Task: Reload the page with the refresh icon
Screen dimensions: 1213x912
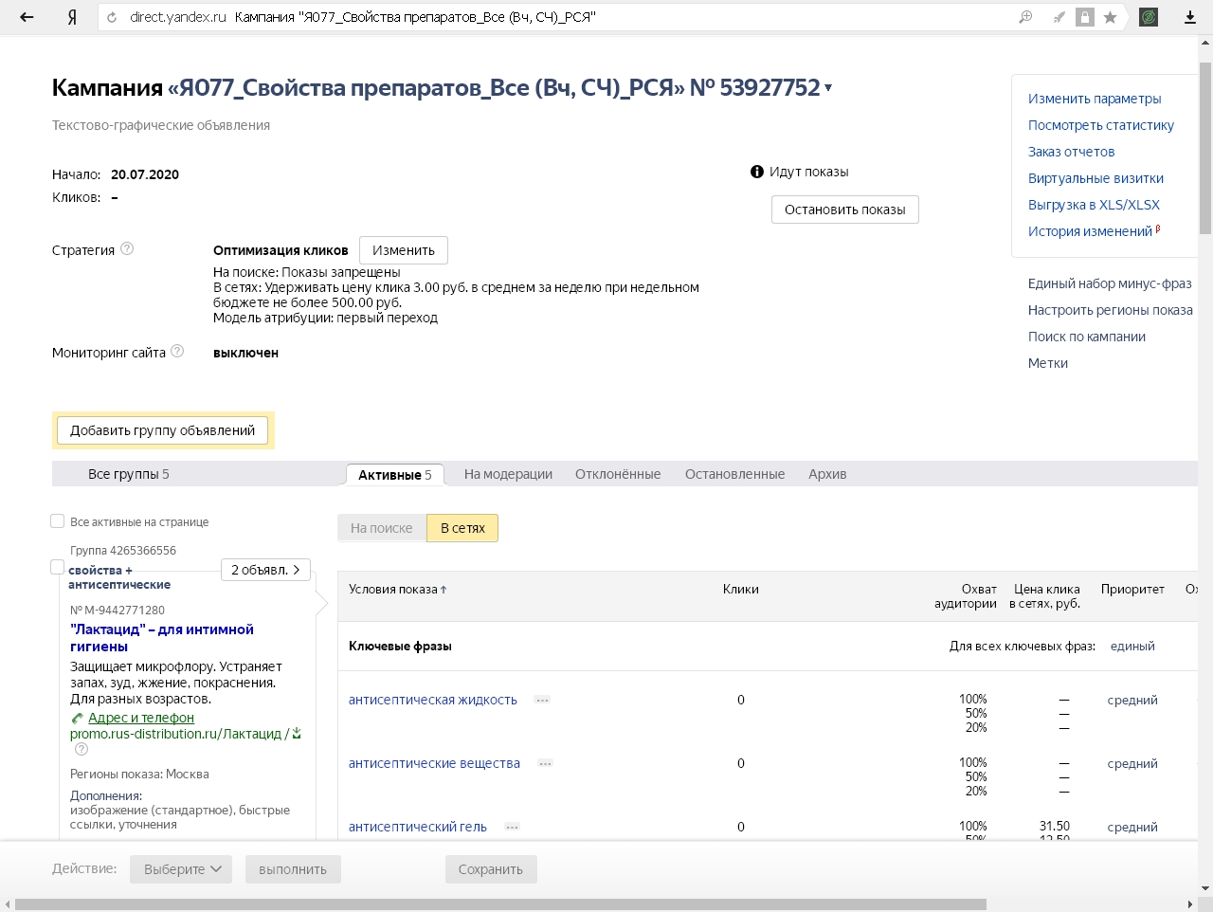Action: 113,17
